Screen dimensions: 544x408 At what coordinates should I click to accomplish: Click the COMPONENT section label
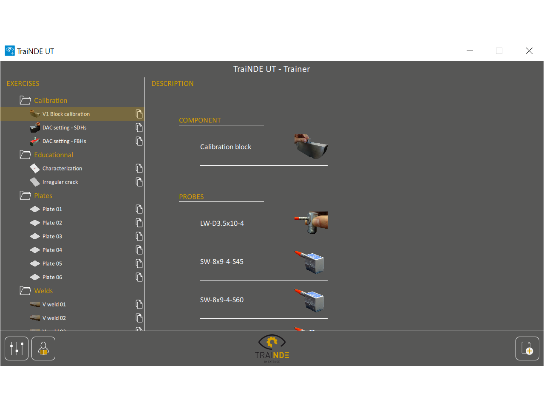point(200,120)
